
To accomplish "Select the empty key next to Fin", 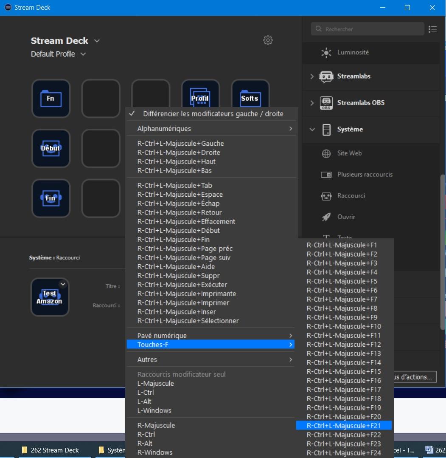I will (x=101, y=198).
